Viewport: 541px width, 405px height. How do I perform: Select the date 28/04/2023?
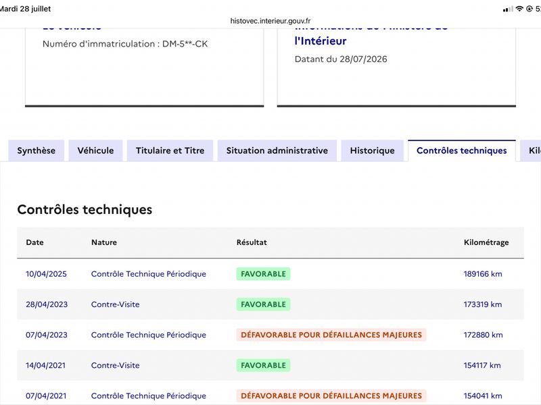coord(47,304)
